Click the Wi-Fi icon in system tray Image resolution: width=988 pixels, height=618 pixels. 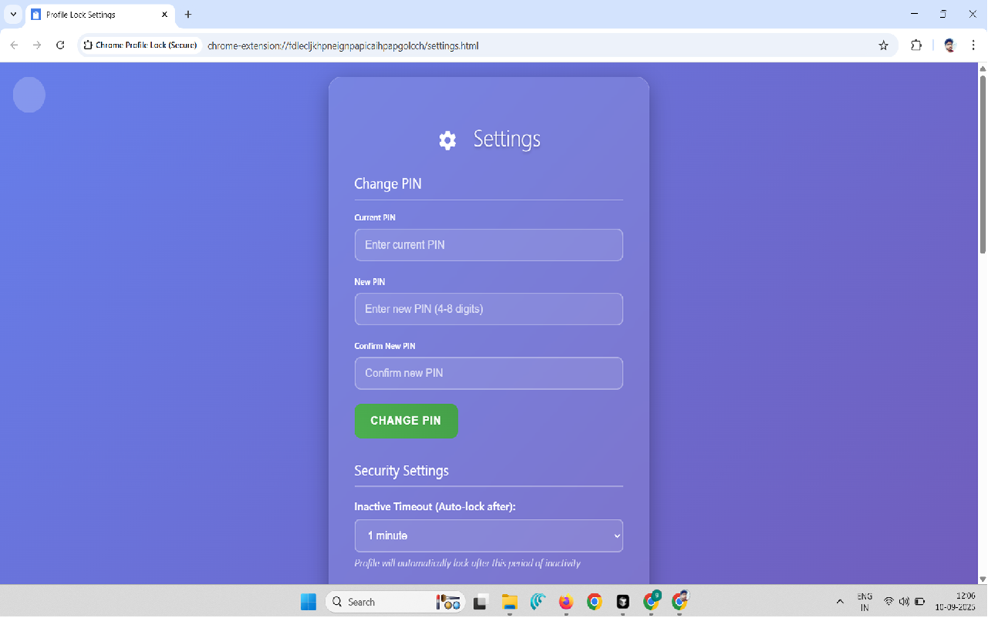tap(889, 601)
